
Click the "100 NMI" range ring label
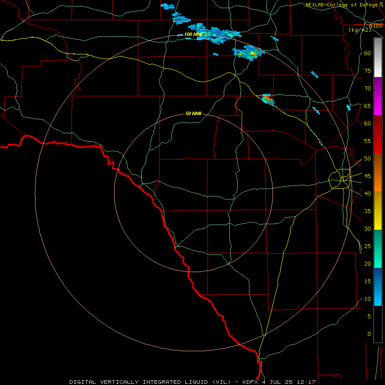[193, 34]
